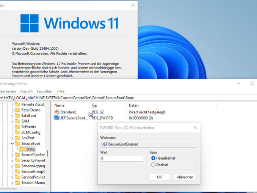Select the ScsiPort folder icon

[x=17, y=138]
